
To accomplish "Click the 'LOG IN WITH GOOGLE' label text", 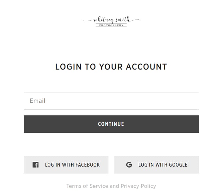I will [x=163, y=165].
